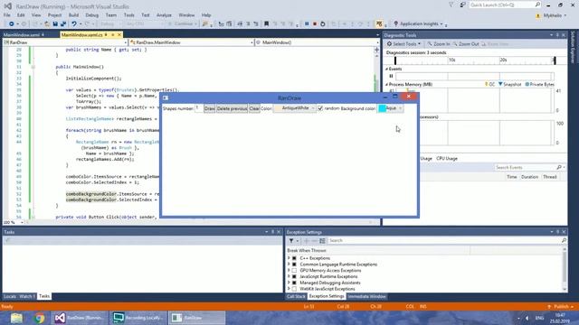Click the feedback icon beside Quick Launch
The height and width of the screenshot is (325, 579).
coord(462,5)
